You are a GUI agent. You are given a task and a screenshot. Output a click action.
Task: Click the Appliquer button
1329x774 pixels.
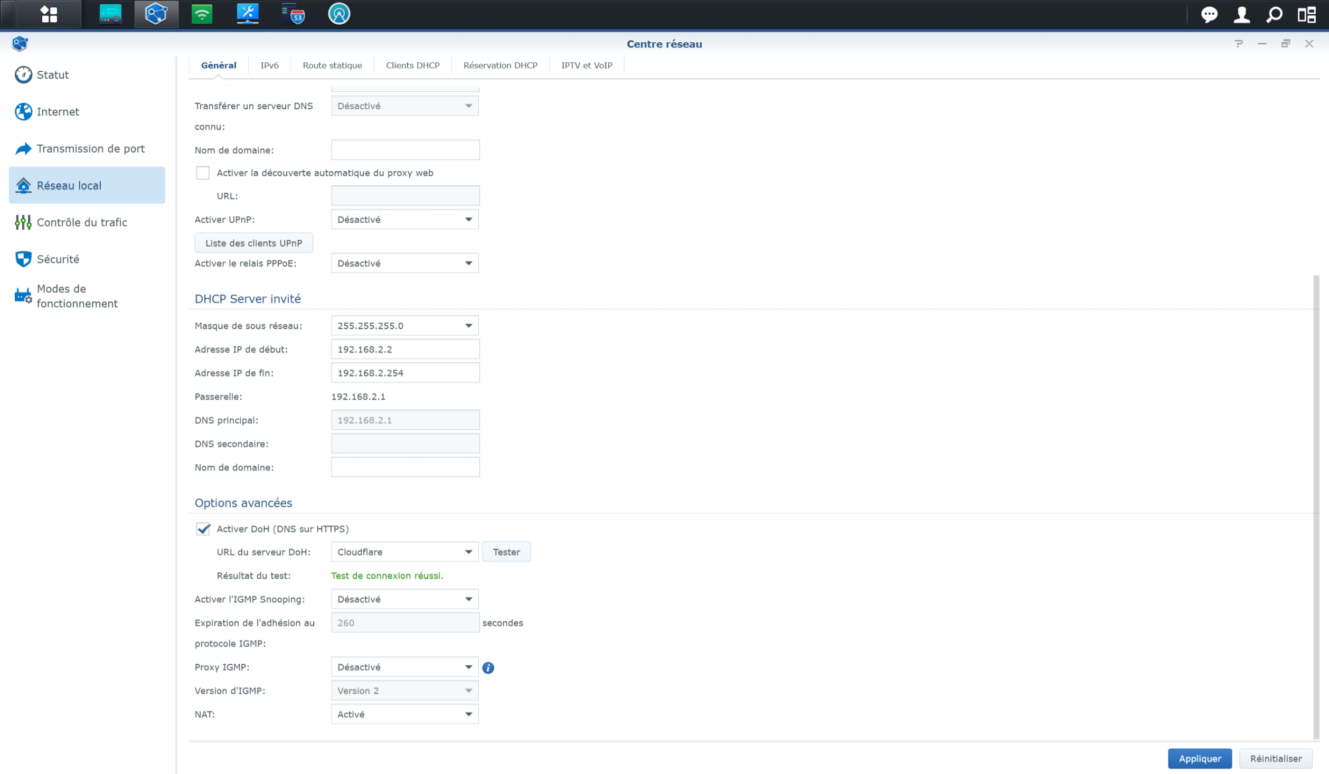1199,758
